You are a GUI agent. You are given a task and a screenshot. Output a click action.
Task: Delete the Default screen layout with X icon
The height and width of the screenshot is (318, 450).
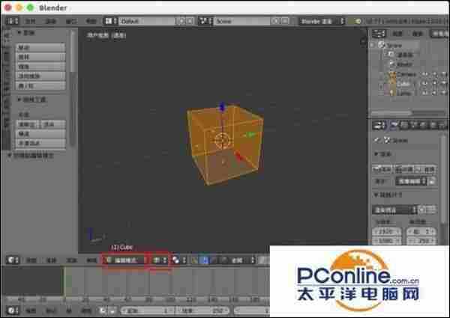coord(190,21)
